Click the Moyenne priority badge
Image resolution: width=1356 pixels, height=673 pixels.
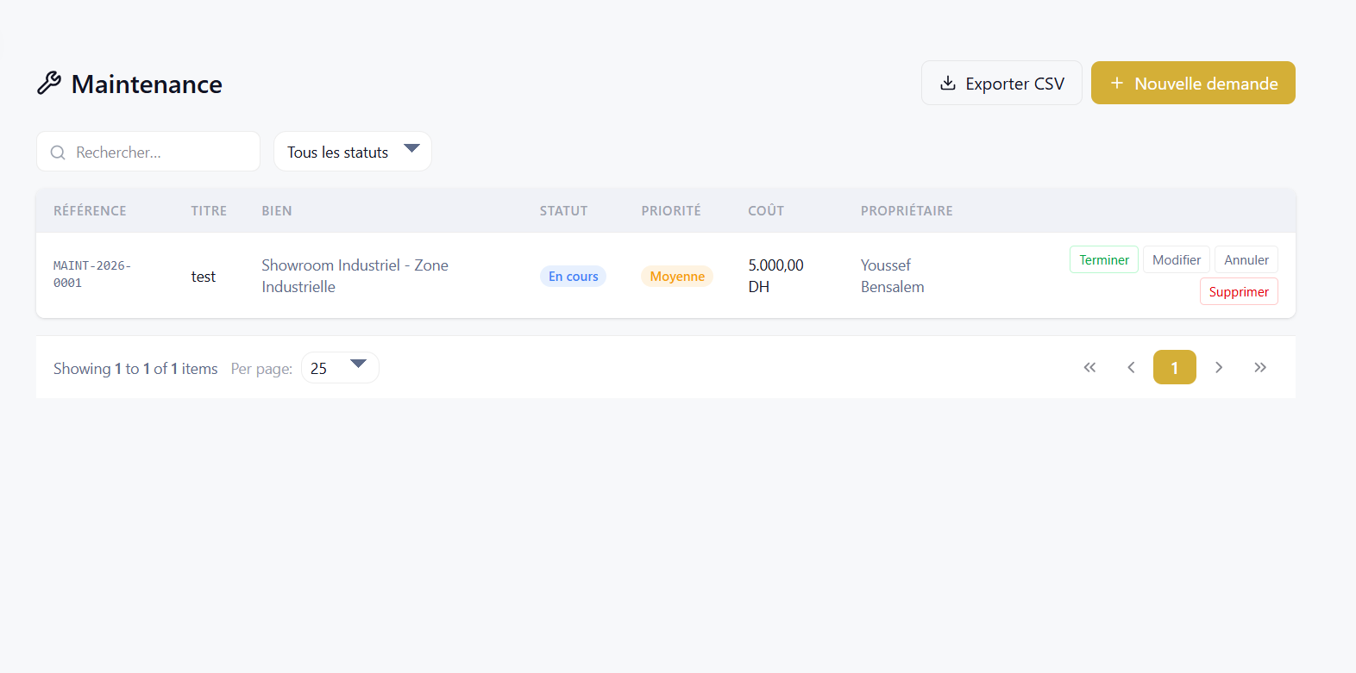click(x=677, y=276)
